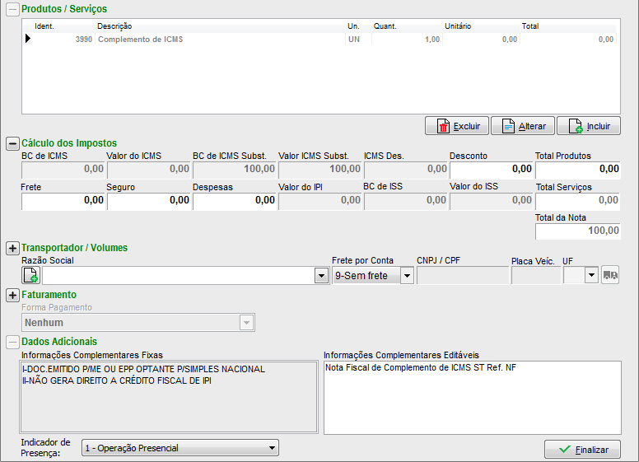Click the Incluir button to add product
This screenshot has height=462, width=639.
(x=588, y=126)
